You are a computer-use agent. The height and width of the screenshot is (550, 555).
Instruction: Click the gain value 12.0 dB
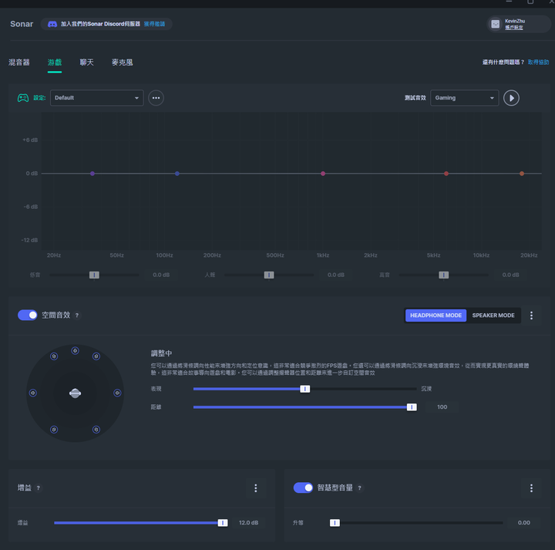pos(248,523)
